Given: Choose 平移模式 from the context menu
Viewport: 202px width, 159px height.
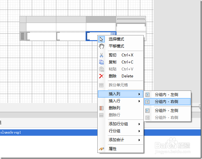Looking at the screenshot, I should 121,46.
